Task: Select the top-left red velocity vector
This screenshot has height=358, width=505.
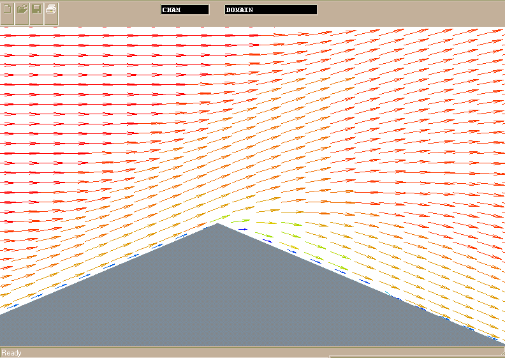Action: tap(9, 36)
